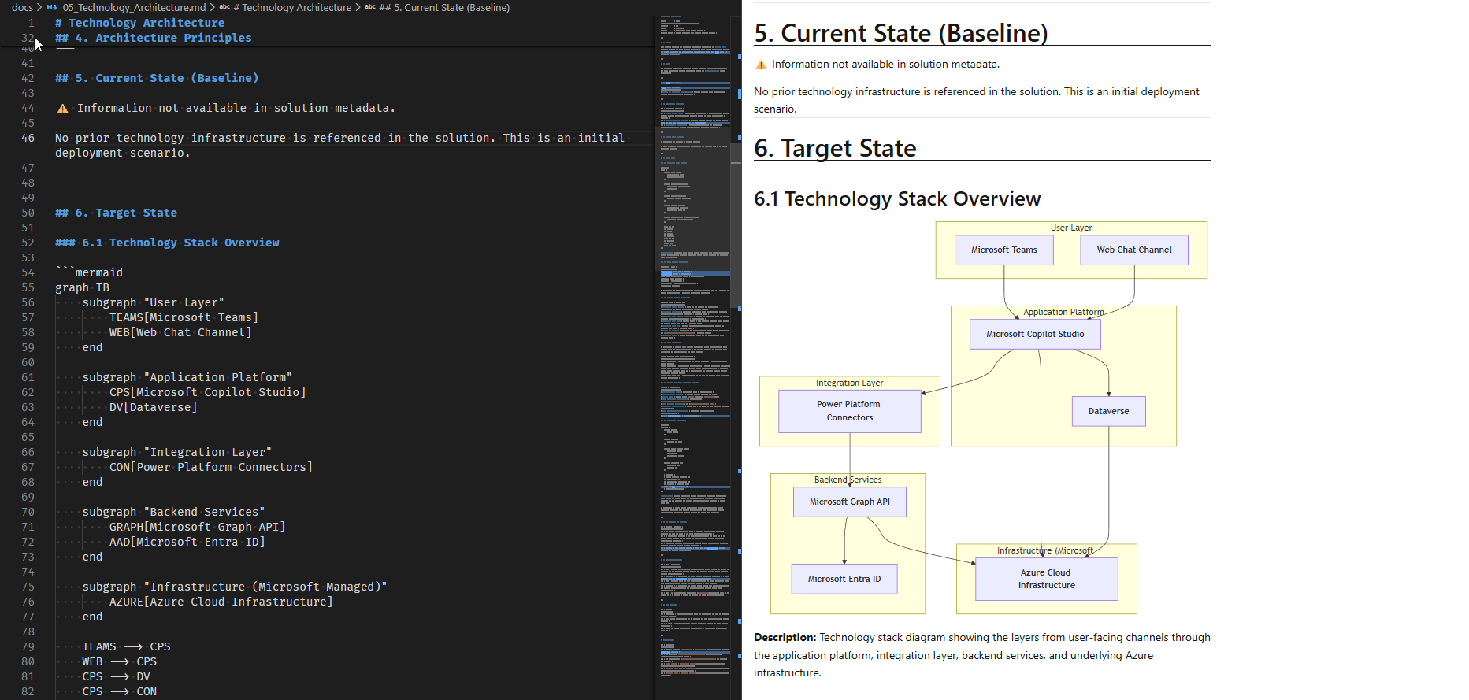Click the warning icon on editor line 44
The width and height of the screenshot is (1469, 700).
(62, 109)
